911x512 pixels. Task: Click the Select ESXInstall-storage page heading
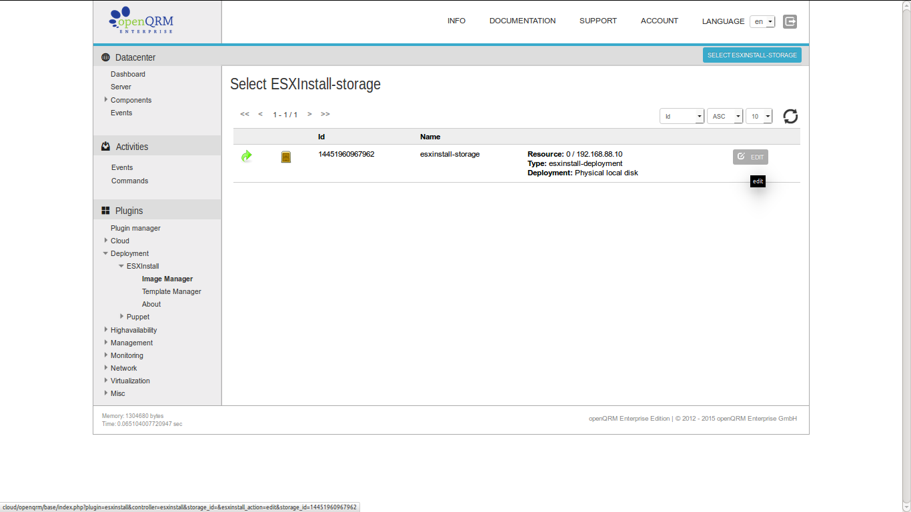(x=305, y=85)
